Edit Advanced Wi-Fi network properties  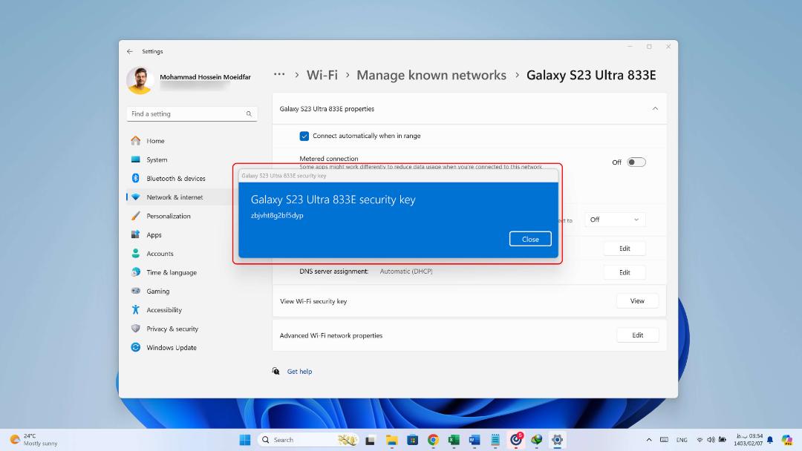point(637,335)
